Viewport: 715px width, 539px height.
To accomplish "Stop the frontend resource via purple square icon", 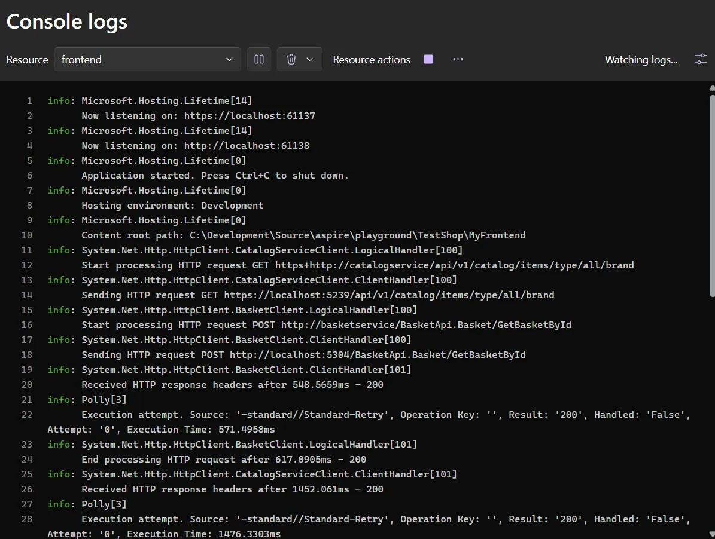I will [428, 59].
